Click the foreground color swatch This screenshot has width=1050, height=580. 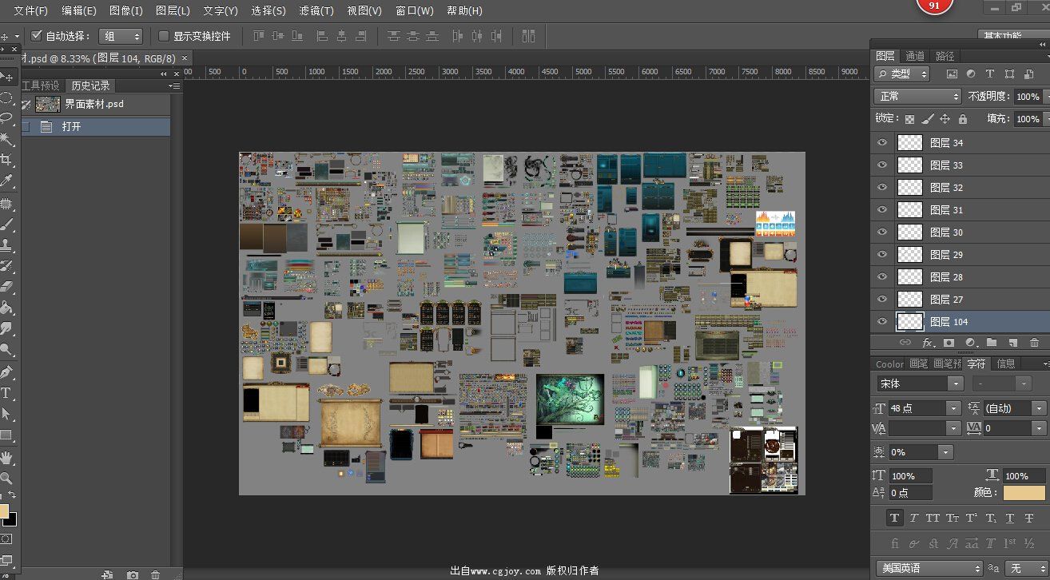pyautogui.click(x=2, y=512)
